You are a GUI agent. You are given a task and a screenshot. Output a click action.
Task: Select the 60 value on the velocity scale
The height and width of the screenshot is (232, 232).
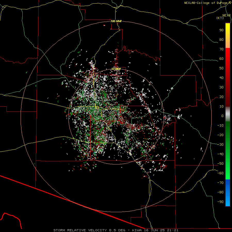[x=221, y=59]
